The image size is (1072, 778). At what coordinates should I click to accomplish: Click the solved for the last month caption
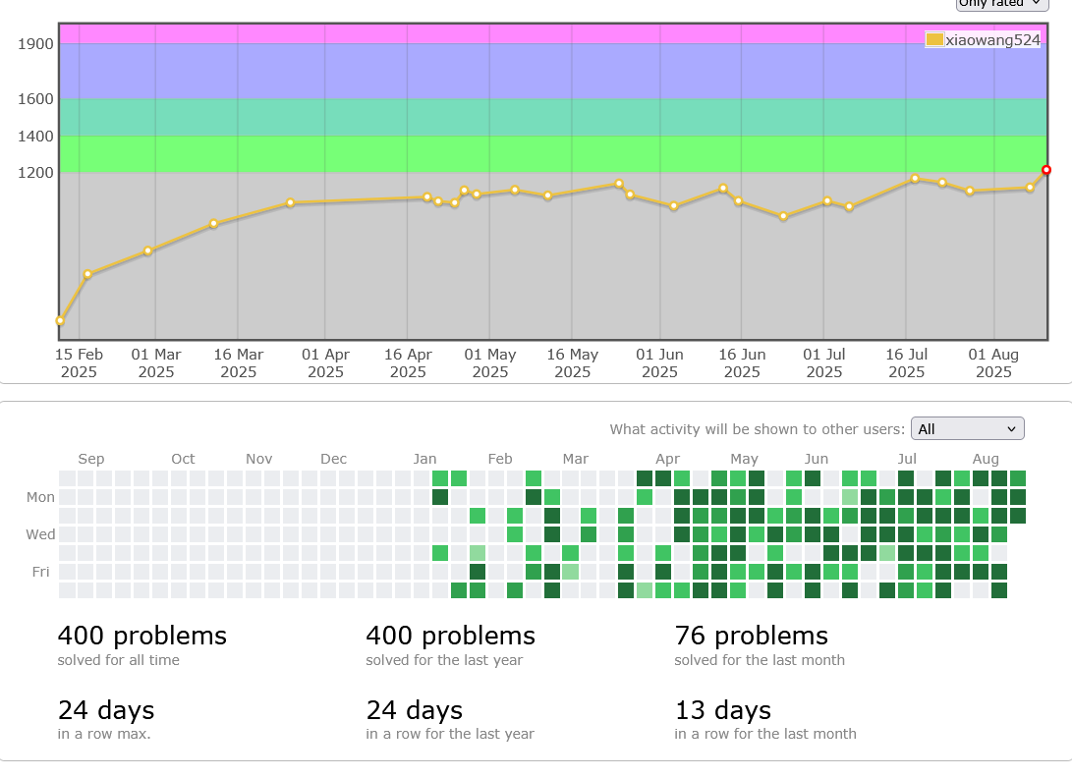tap(760, 660)
